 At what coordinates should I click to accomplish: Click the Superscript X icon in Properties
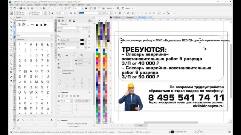[59, 55]
